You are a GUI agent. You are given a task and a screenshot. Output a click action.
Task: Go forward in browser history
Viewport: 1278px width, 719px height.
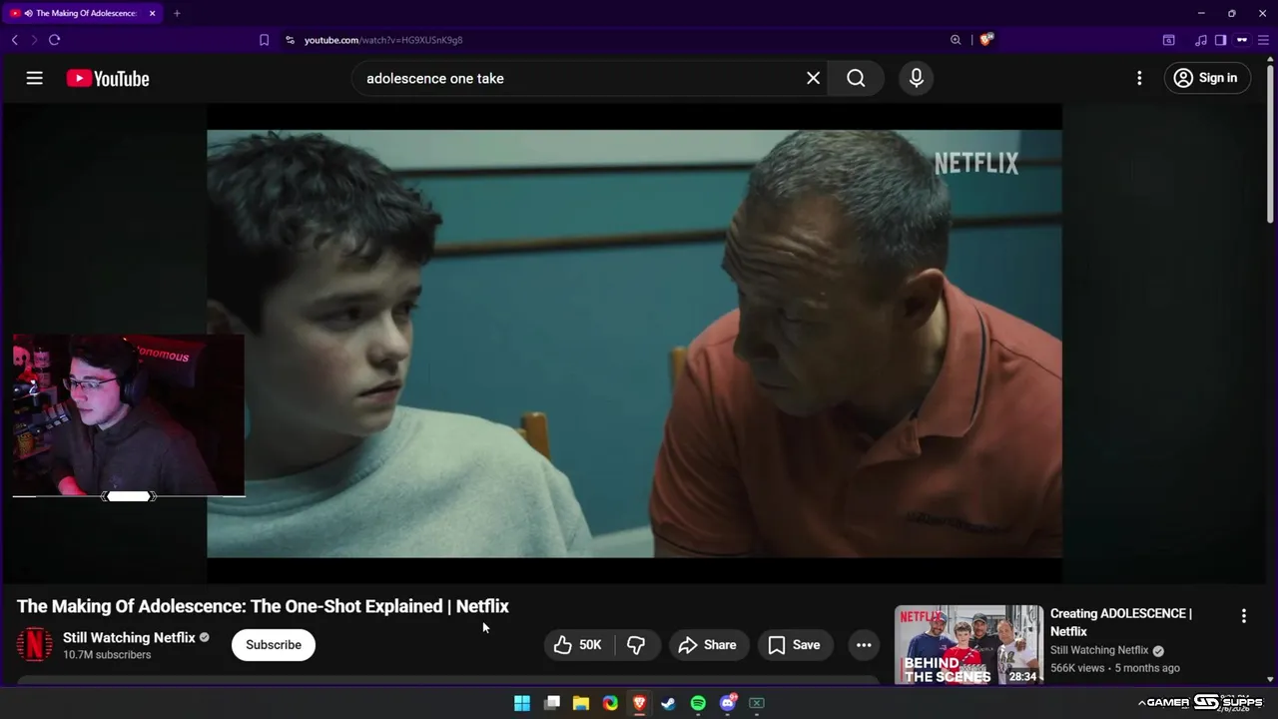(x=34, y=40)
